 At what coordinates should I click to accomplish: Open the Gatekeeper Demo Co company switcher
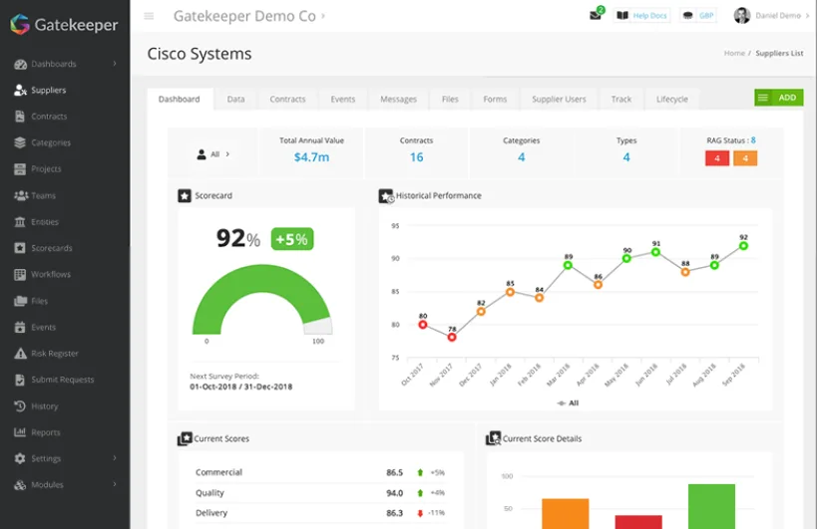click(x=249, y=16)
